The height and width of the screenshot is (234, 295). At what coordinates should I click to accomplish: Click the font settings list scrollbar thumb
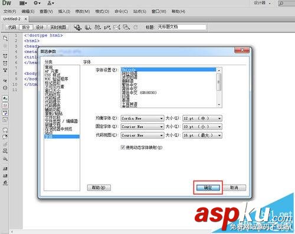[219, 82]
